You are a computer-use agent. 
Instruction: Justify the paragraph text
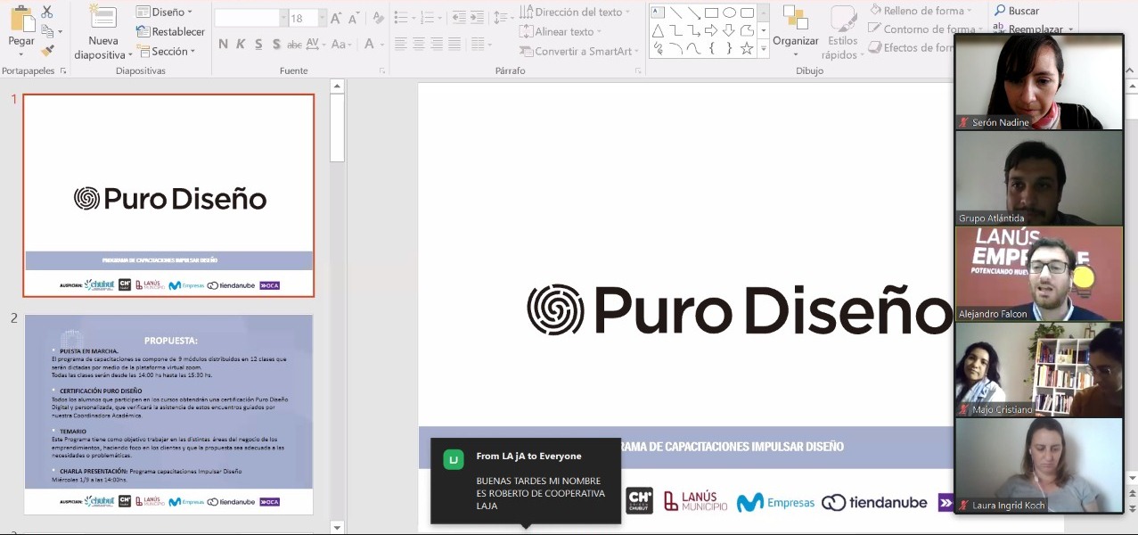tap(454, 44)
